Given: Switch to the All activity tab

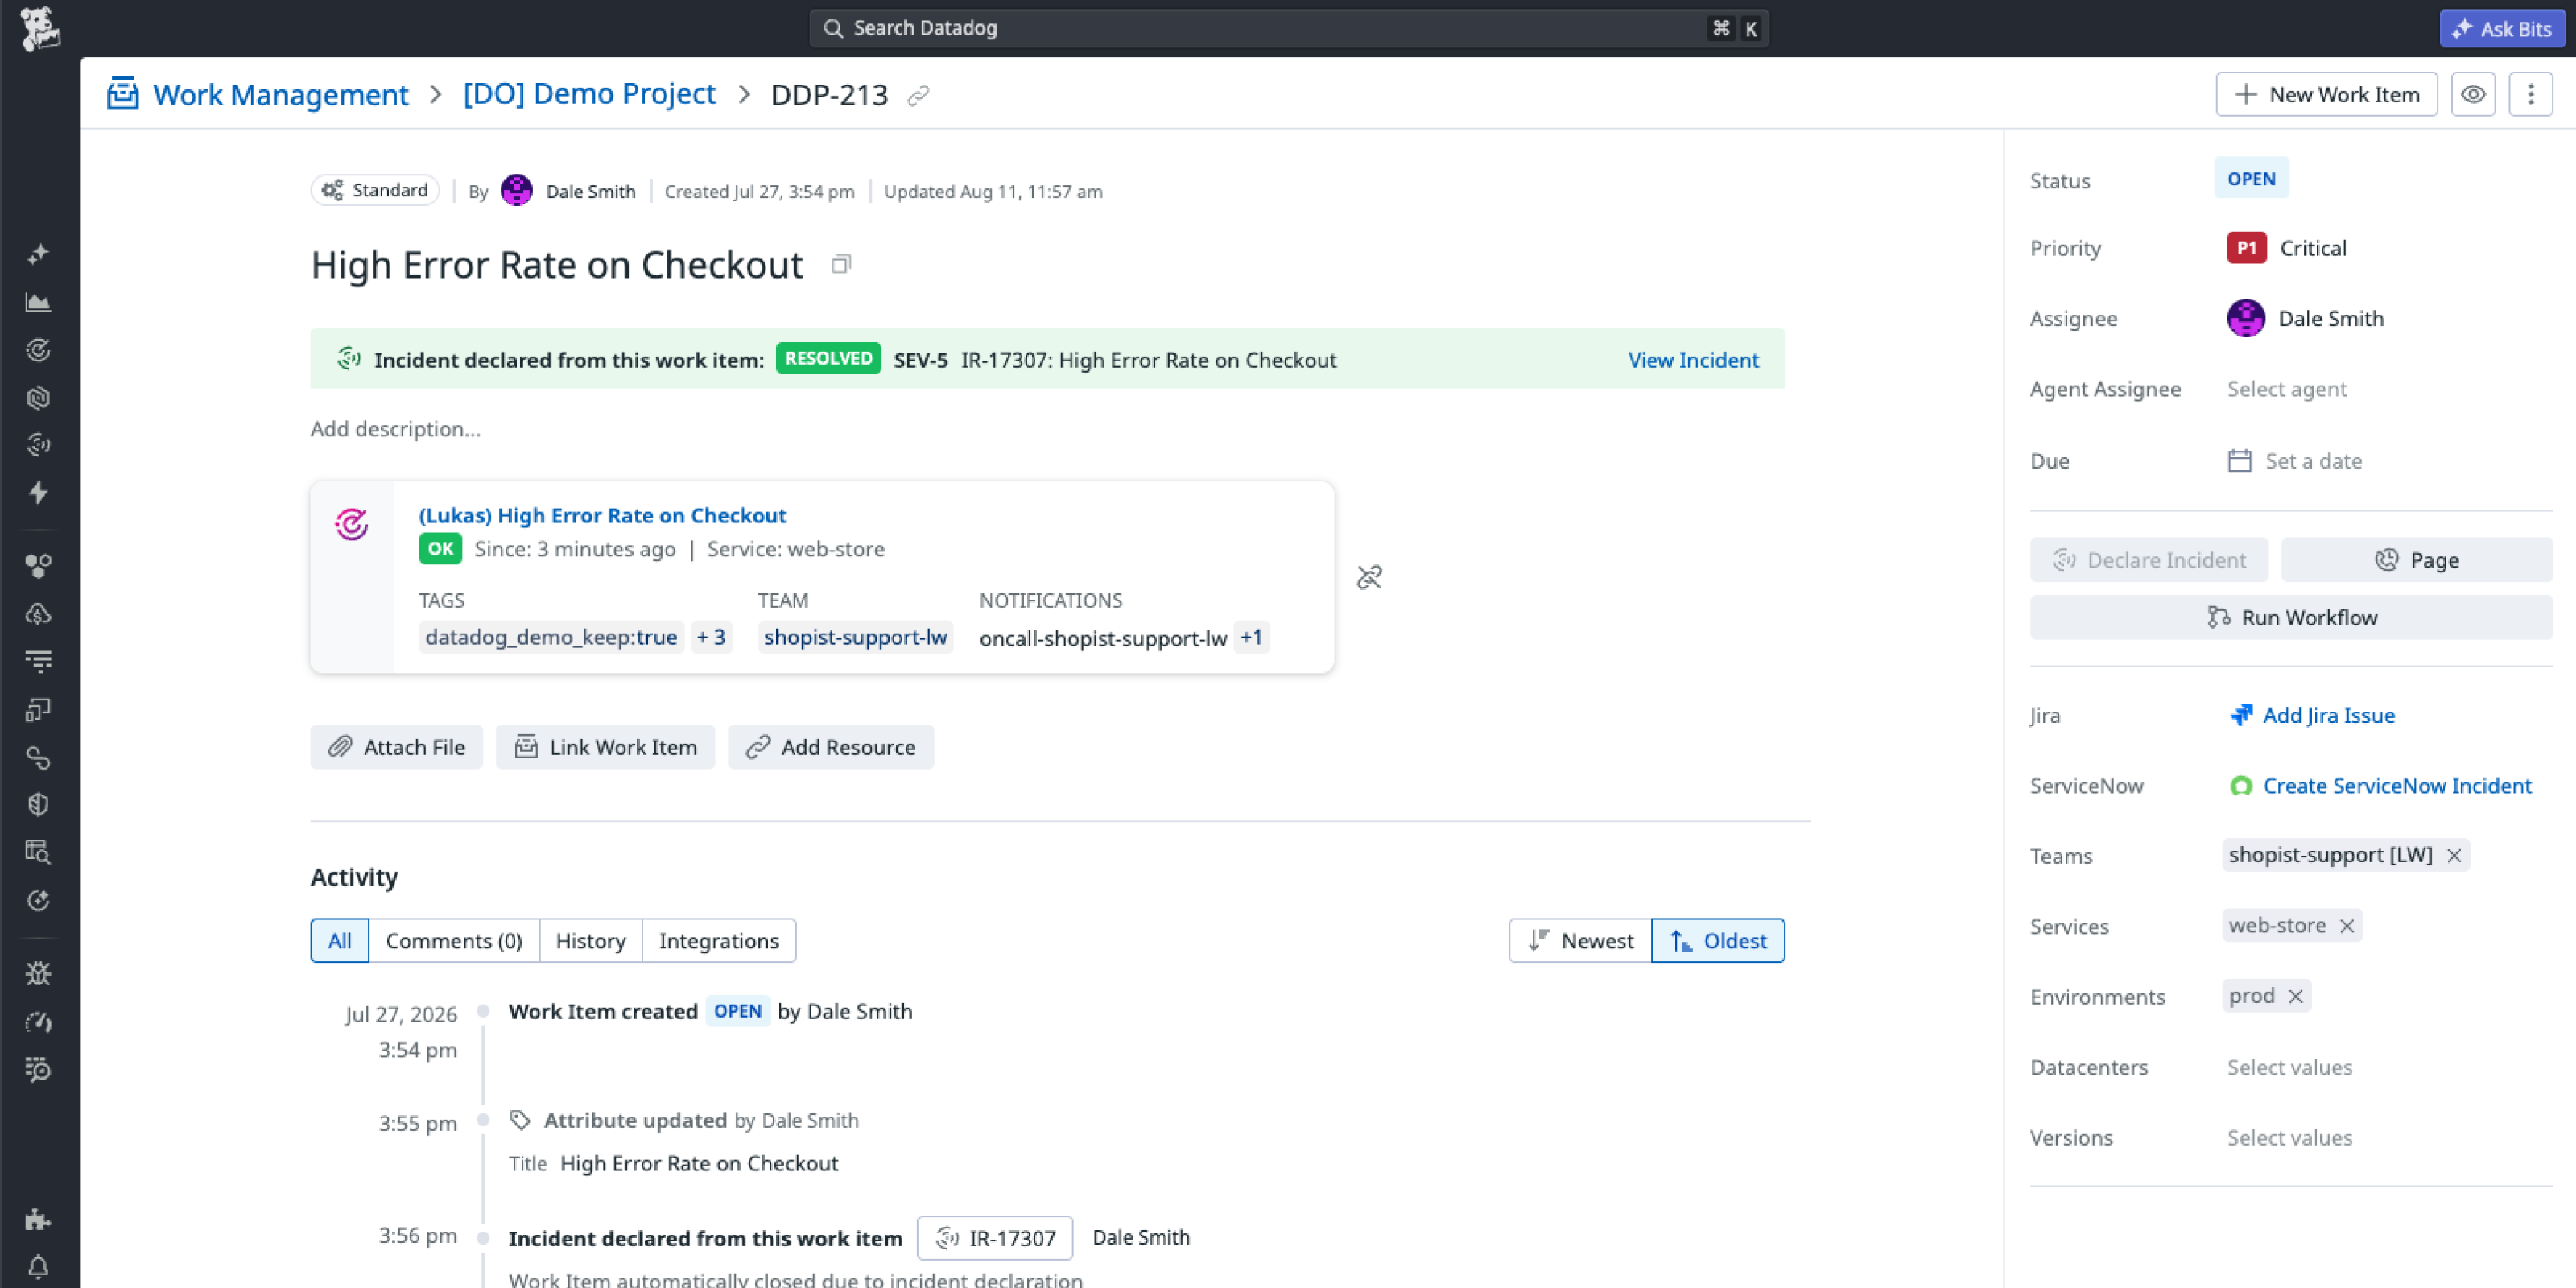Looking at the screenshot, I should [x=339, y=940].
